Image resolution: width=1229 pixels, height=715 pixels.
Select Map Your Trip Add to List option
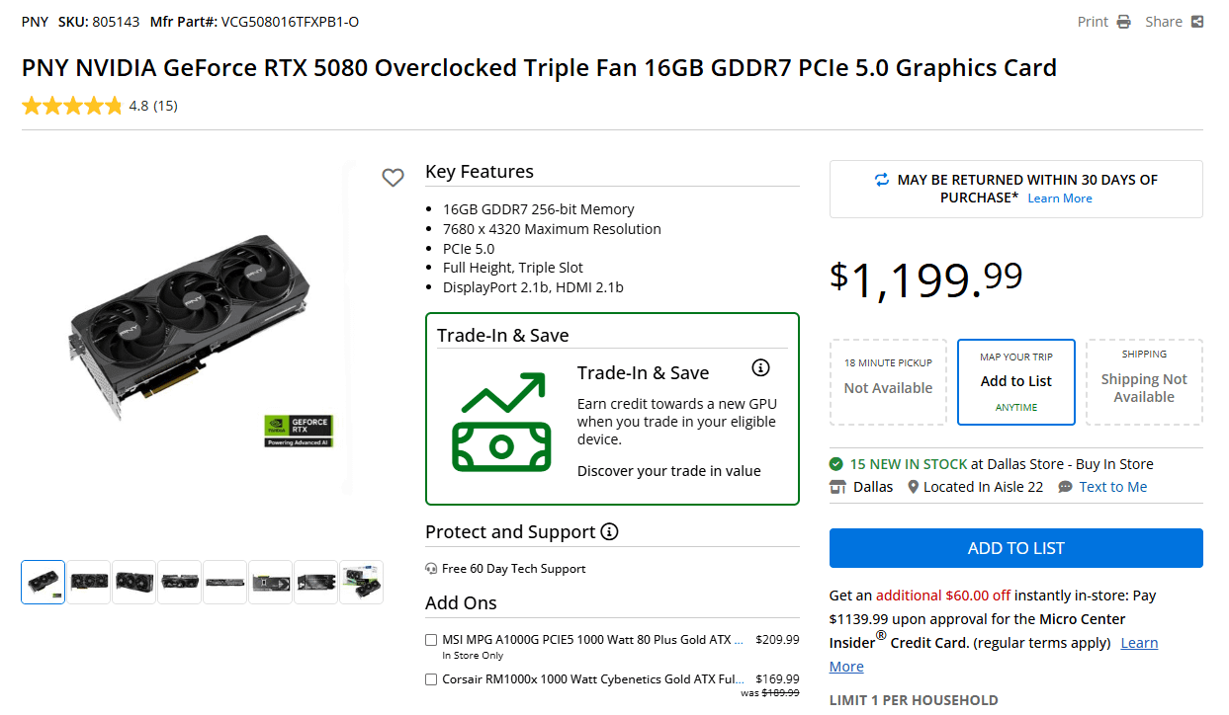click(1016, 382)
